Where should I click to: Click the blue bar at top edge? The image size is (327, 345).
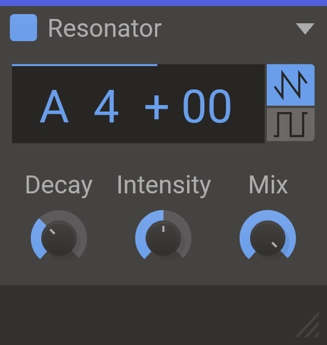pyautogui.click(x=163, y=3)
